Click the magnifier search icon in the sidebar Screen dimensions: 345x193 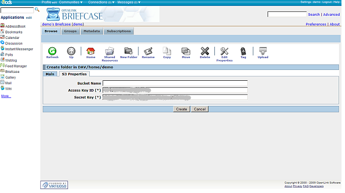tap(37, 10)
